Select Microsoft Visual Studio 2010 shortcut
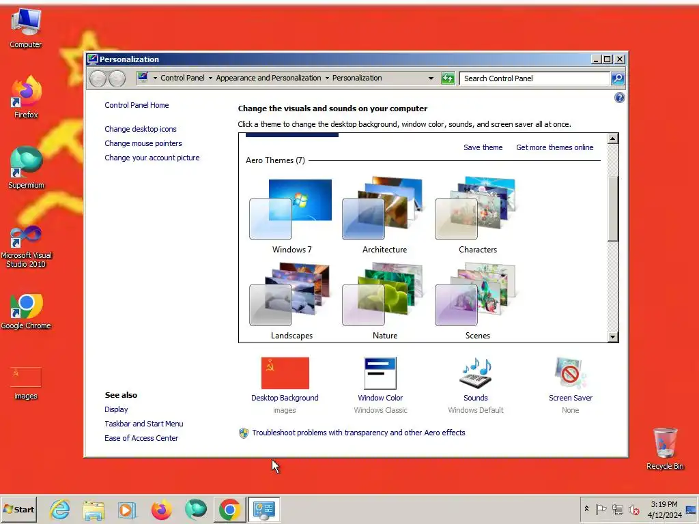Image resolution: width=699 pixels, height=524 pixels. click(26, 246)
